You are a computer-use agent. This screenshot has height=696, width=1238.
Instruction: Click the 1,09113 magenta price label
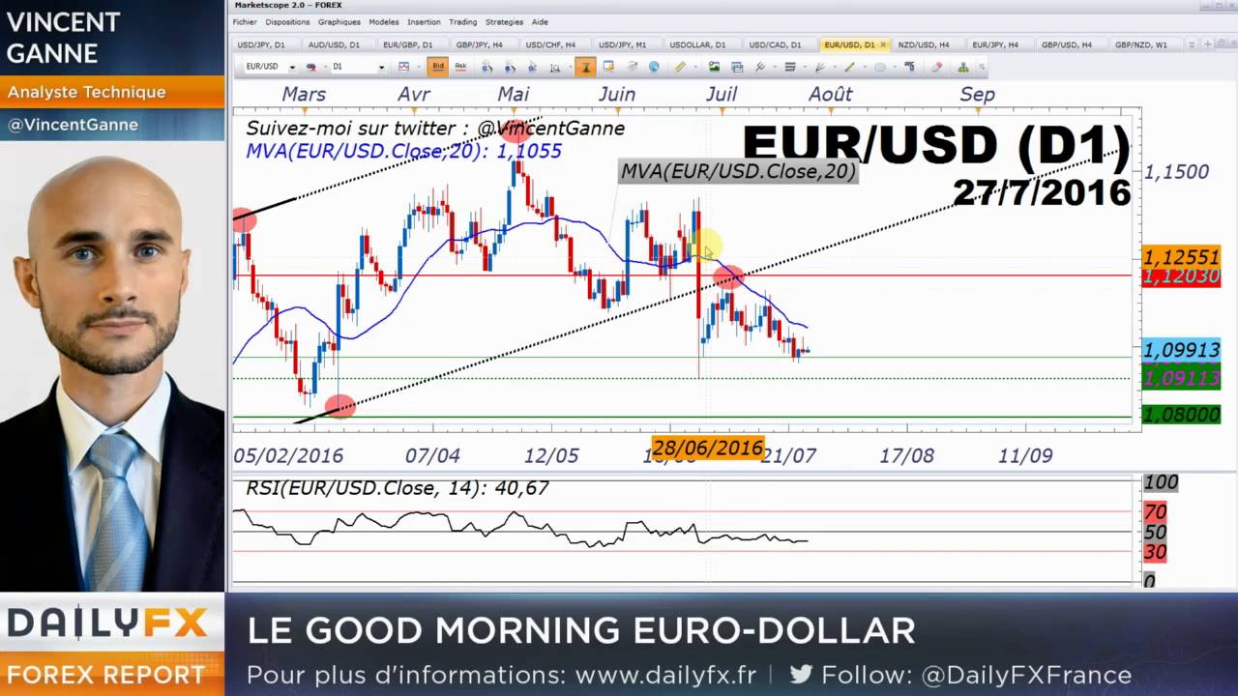pos(1181,378)
